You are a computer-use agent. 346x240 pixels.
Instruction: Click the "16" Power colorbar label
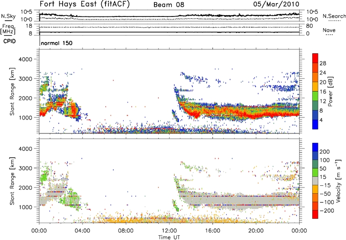323,92
